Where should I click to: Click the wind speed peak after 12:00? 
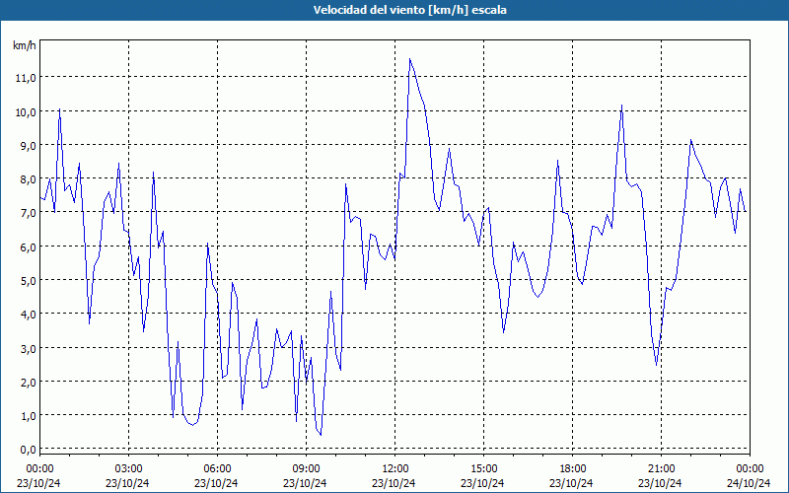(410, 59)
